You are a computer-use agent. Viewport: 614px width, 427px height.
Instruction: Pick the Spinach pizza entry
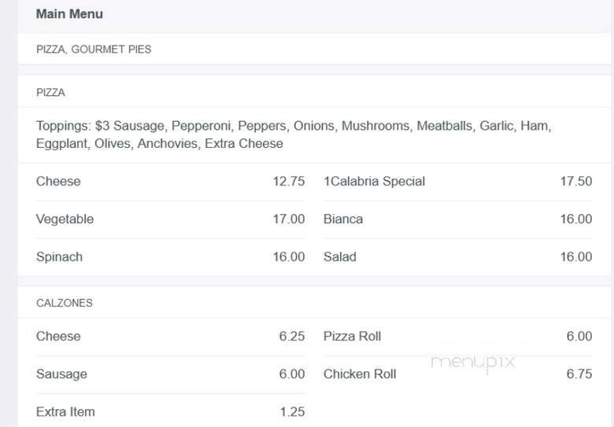pos(59,257)
